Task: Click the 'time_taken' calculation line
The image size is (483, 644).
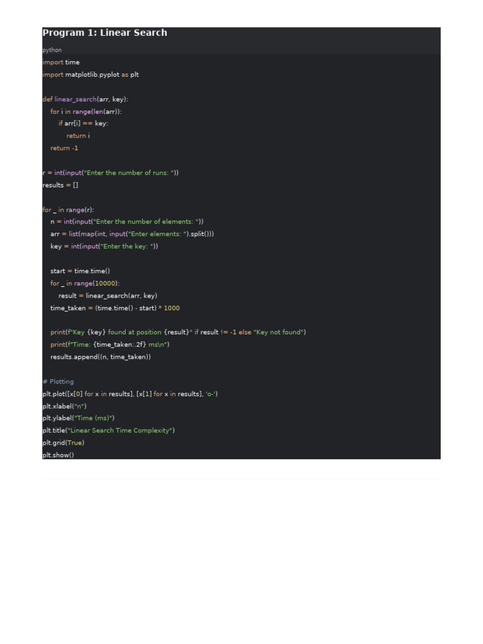Action: click(115, 308)
